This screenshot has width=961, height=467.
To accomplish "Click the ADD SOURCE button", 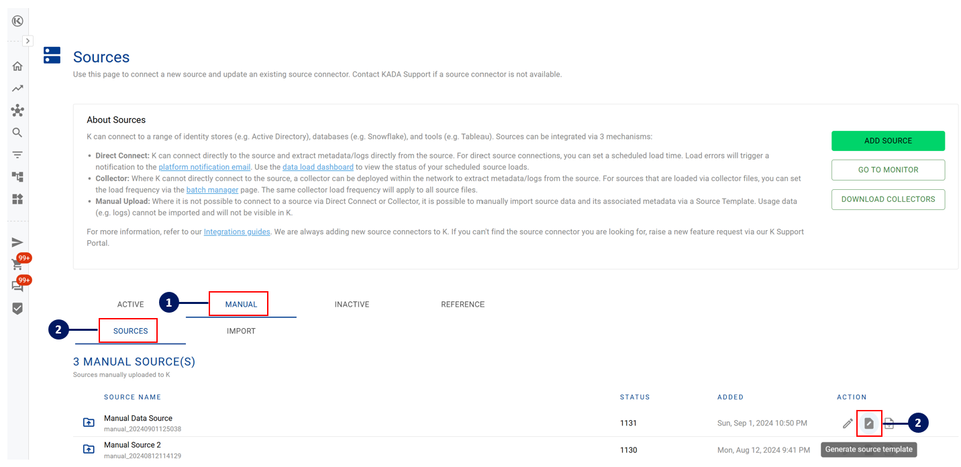I will pos(887,141).
